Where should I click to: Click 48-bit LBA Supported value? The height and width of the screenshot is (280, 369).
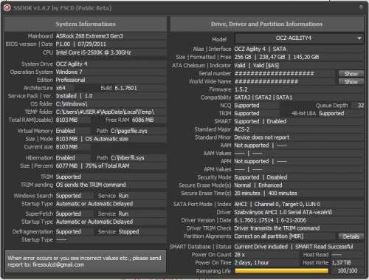tap(331, 114)
